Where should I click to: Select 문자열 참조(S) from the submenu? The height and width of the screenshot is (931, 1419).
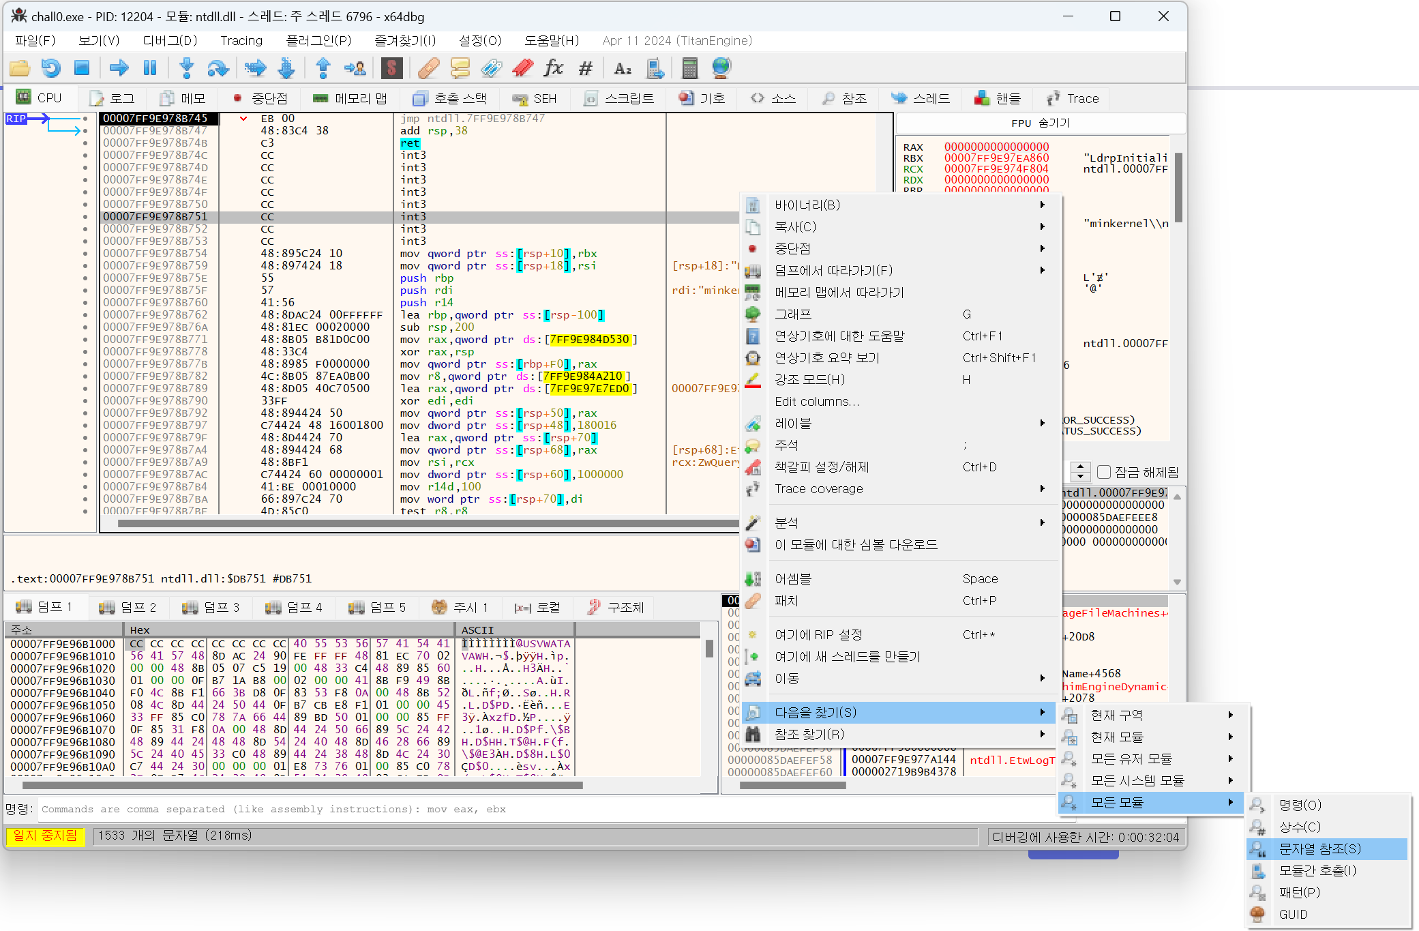click(x=1319, y=848)
